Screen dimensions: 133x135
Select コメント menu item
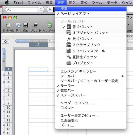point(91,108)
